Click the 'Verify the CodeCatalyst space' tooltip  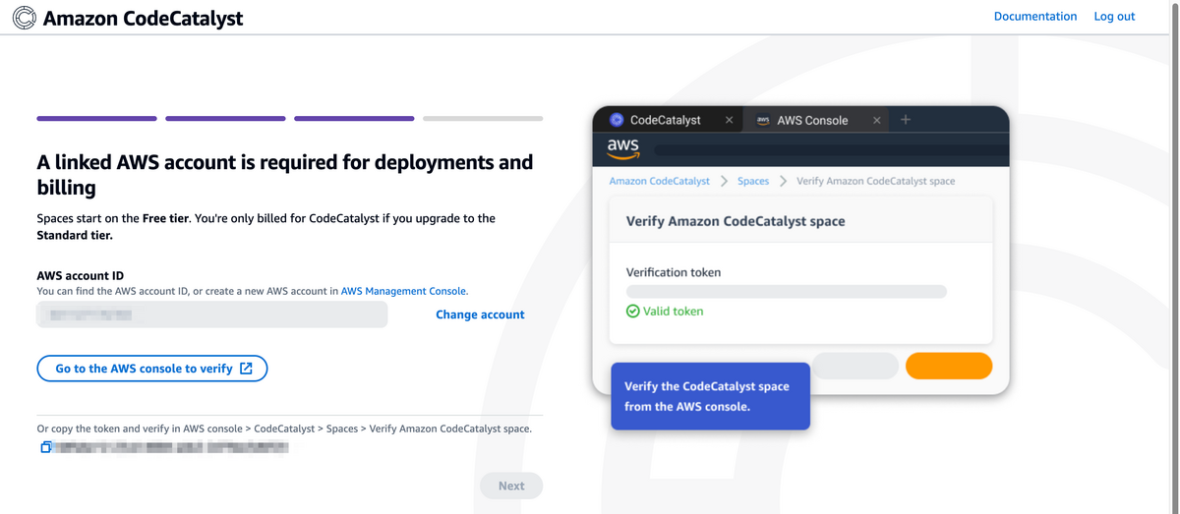click(710, 396)
